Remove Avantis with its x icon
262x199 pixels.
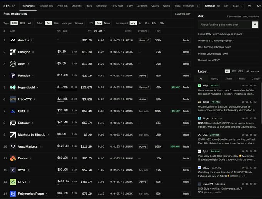pyautogui.click(x=32, y=40)
